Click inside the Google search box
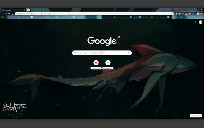Image resolution: width=204 pixels, height=128 pixels. [x=102, y=53]
